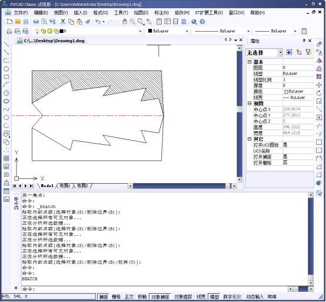
Task: Open the layer dropdown list
Action: click(x=140, y=31)
